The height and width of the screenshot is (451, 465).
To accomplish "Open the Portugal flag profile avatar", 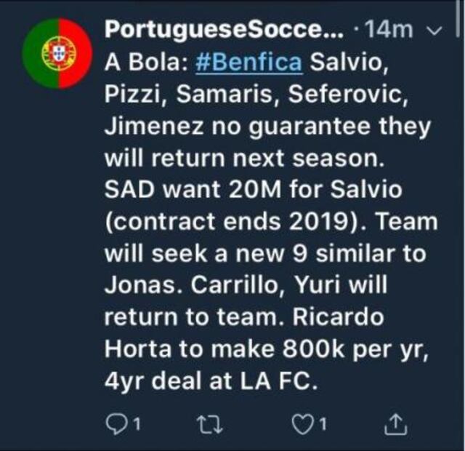I will click(57, 53).
